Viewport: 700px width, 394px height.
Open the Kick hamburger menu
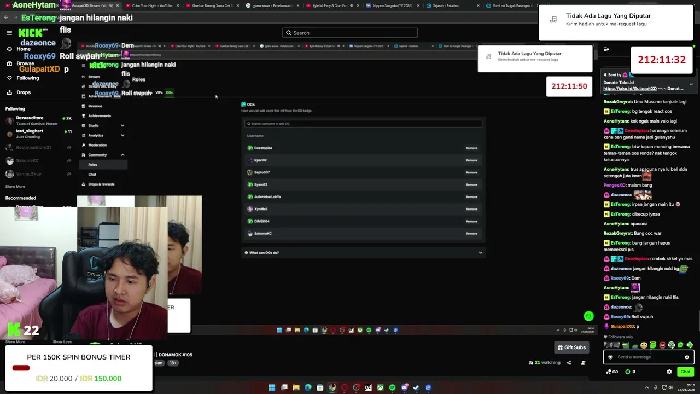9,33
